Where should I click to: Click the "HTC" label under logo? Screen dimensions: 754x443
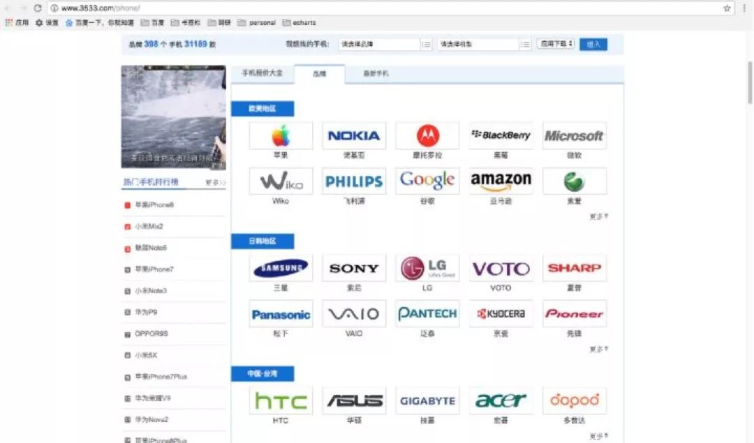pyautogui.click(x=281, y=421)
